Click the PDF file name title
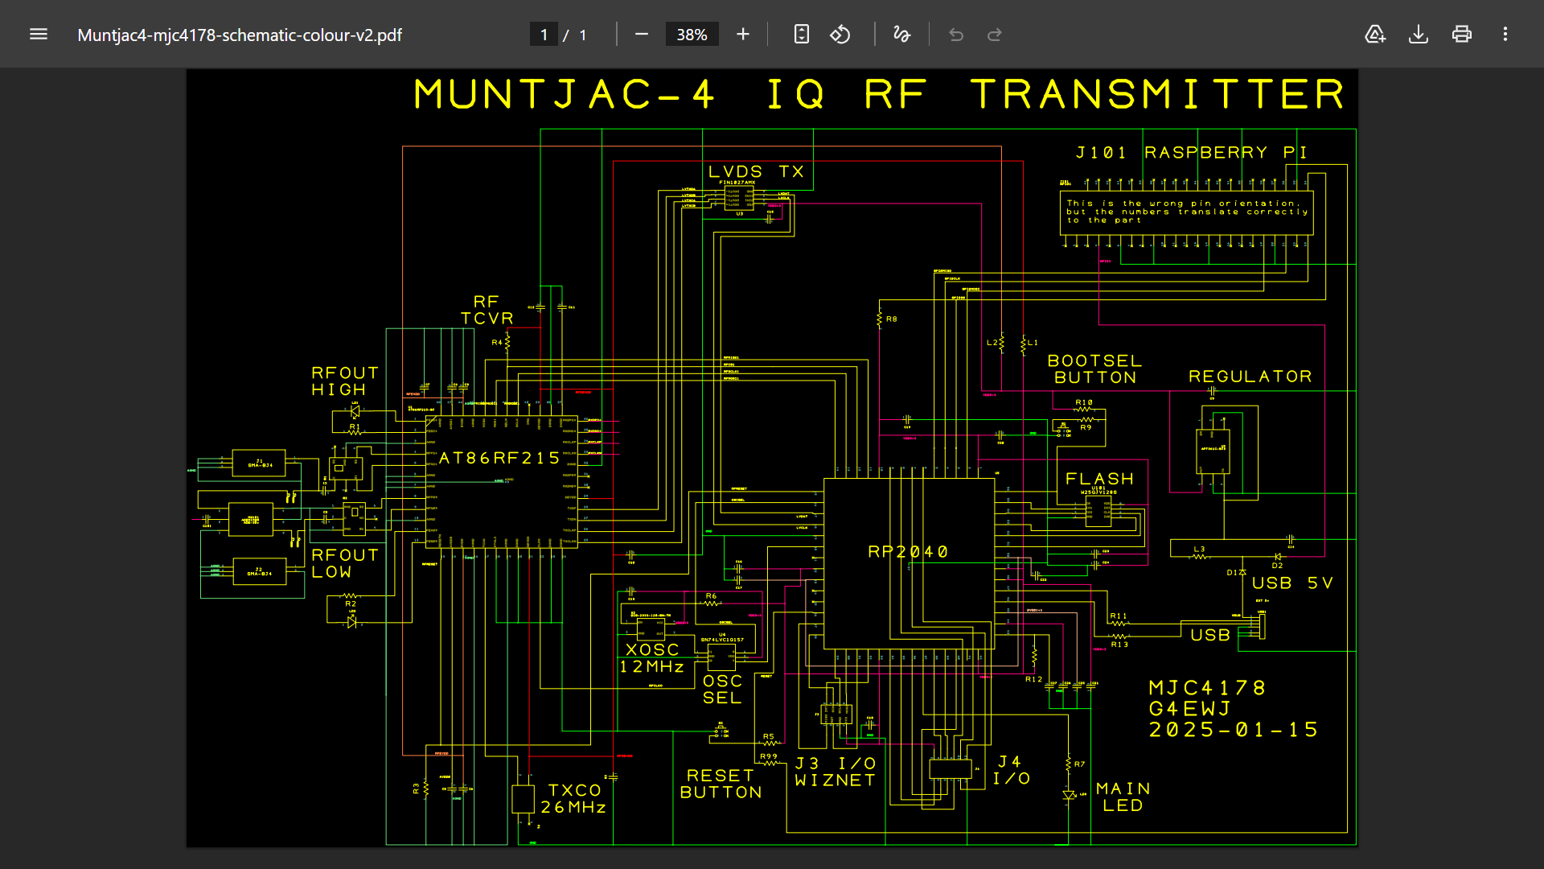This screenshot has width=1544, height=869. (240, 35)
